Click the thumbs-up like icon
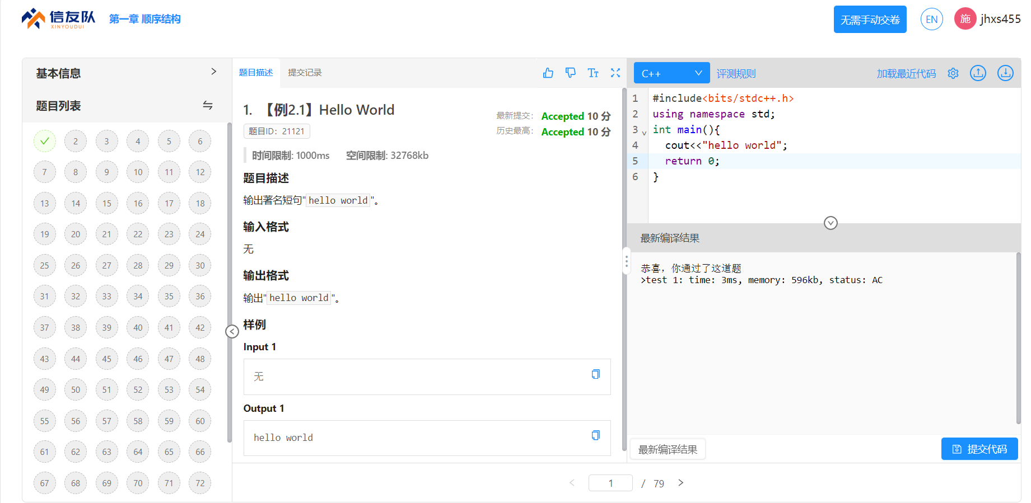This screenshot has width=1031, height=503. coord(548,73)
